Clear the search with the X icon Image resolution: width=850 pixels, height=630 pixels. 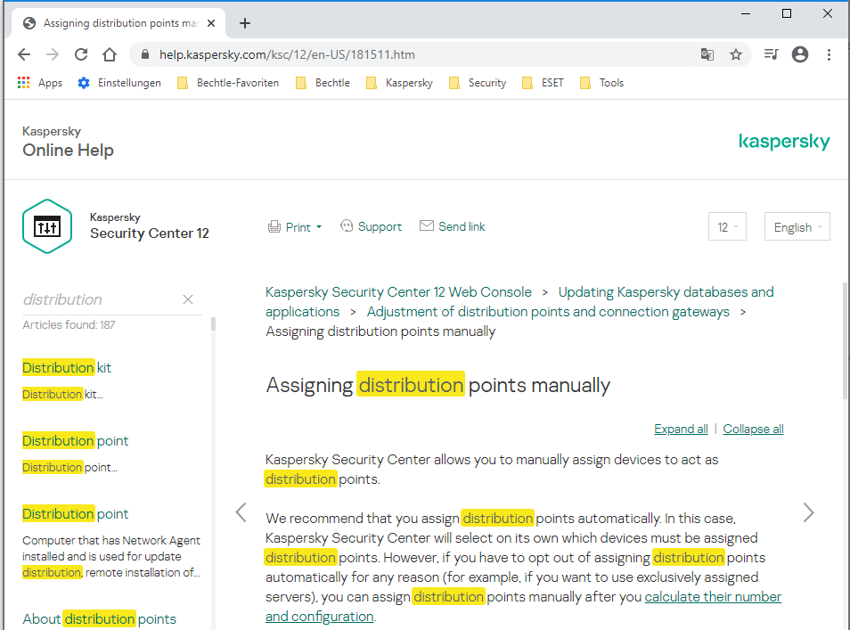(188, 299)
